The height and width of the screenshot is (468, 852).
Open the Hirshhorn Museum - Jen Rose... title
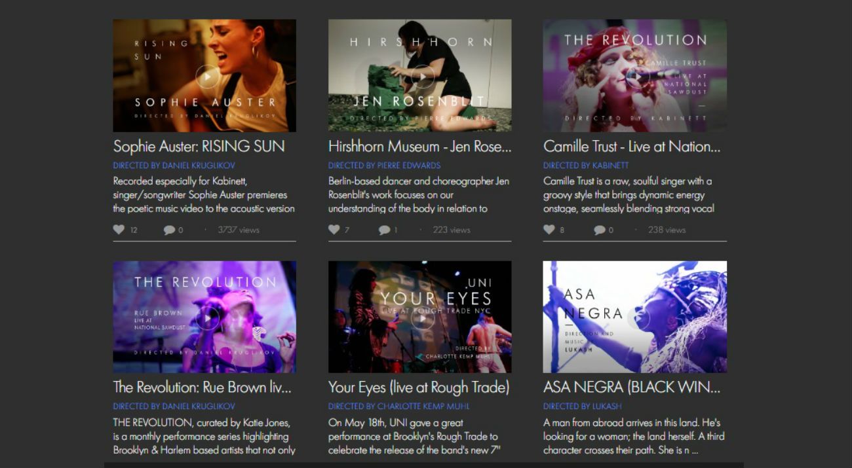click(x=420, y=146)
